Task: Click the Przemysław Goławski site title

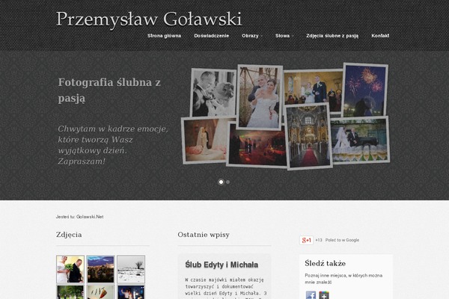Action: (149, 19)
